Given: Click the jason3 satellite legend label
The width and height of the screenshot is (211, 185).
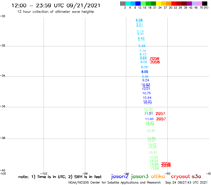Looking at the screenshot, I should (140, 176).
